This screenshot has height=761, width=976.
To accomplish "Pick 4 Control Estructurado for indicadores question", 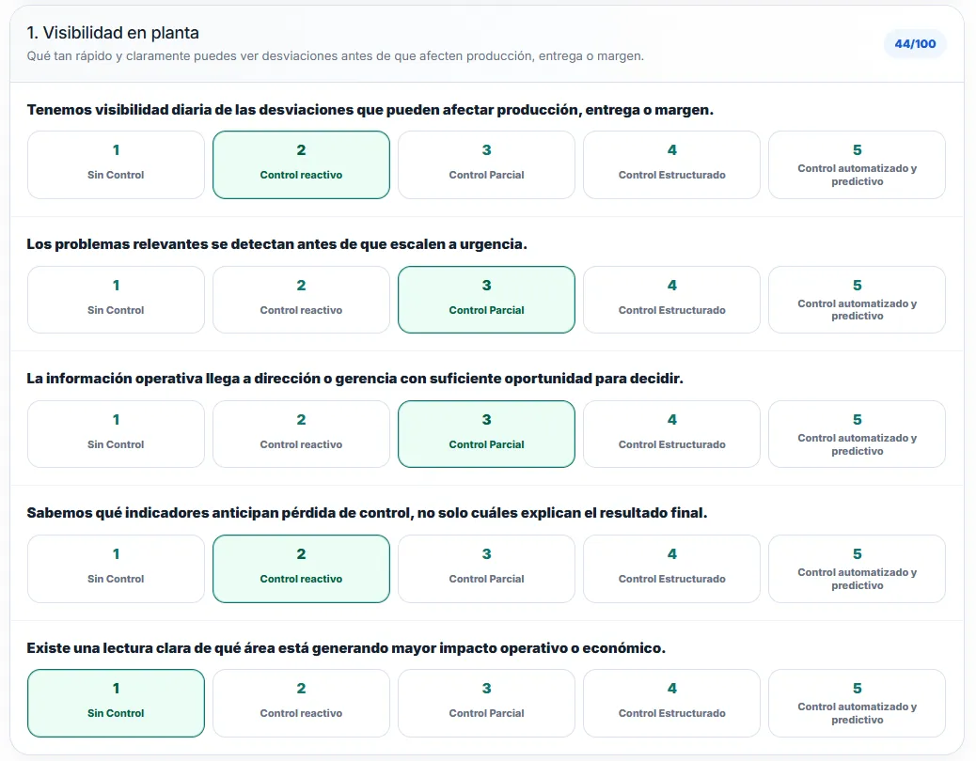I will click(x=671, y=569).
